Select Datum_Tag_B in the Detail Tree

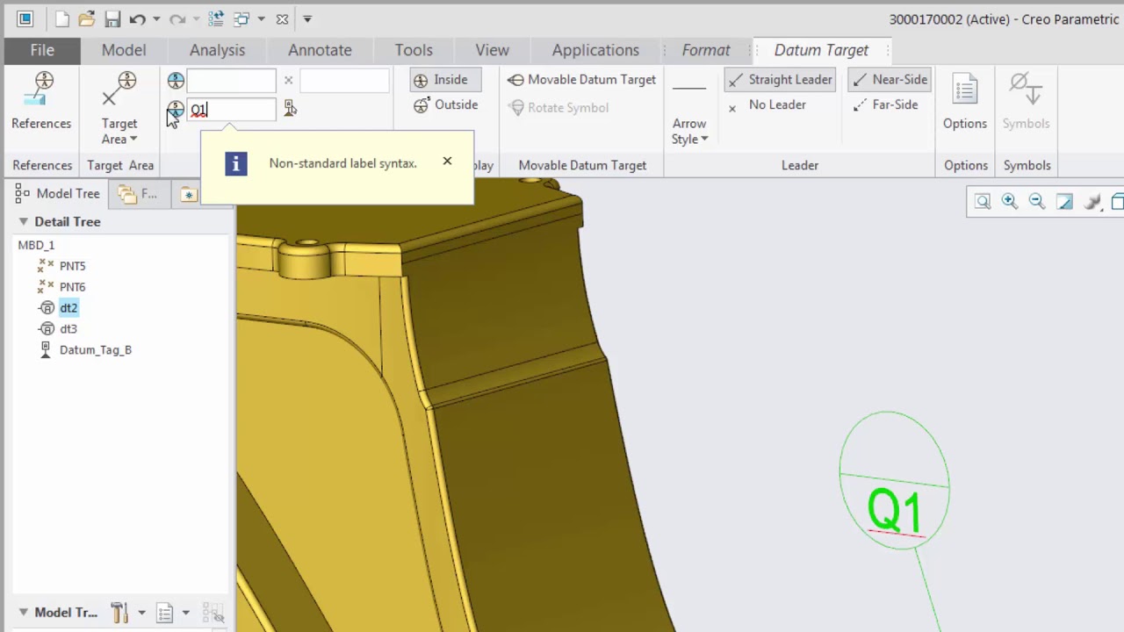coord(95,350)
